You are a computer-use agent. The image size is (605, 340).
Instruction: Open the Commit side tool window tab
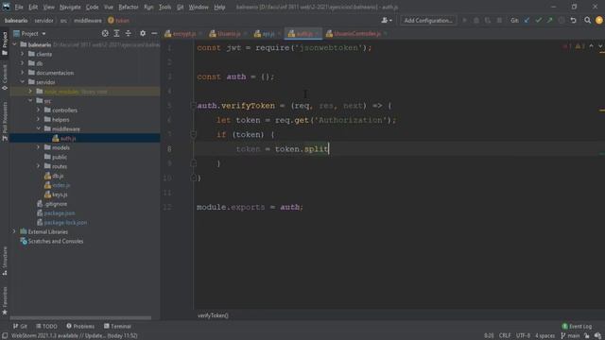pos(5,77)
